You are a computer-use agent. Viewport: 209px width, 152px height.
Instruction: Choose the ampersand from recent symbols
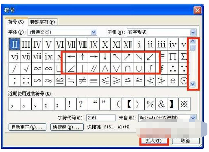161,104
